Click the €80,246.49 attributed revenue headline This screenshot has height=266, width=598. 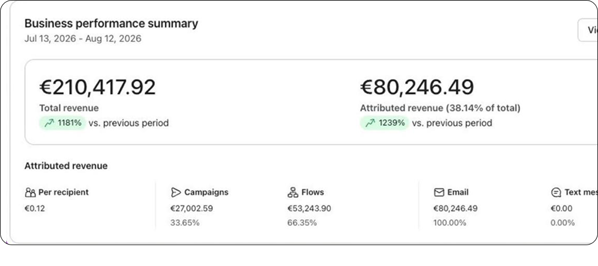[417, 87]
